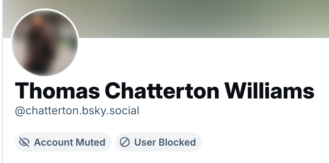Select the User Blocked badge

click(x=159, y=142)
